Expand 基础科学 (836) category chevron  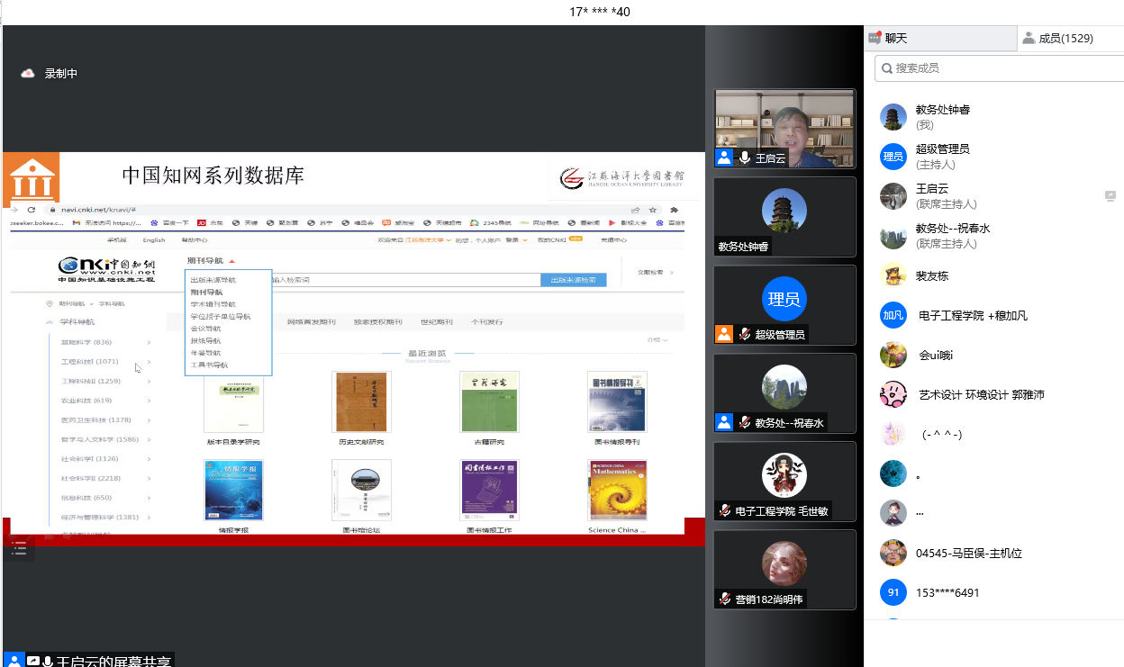pos(149,342)
